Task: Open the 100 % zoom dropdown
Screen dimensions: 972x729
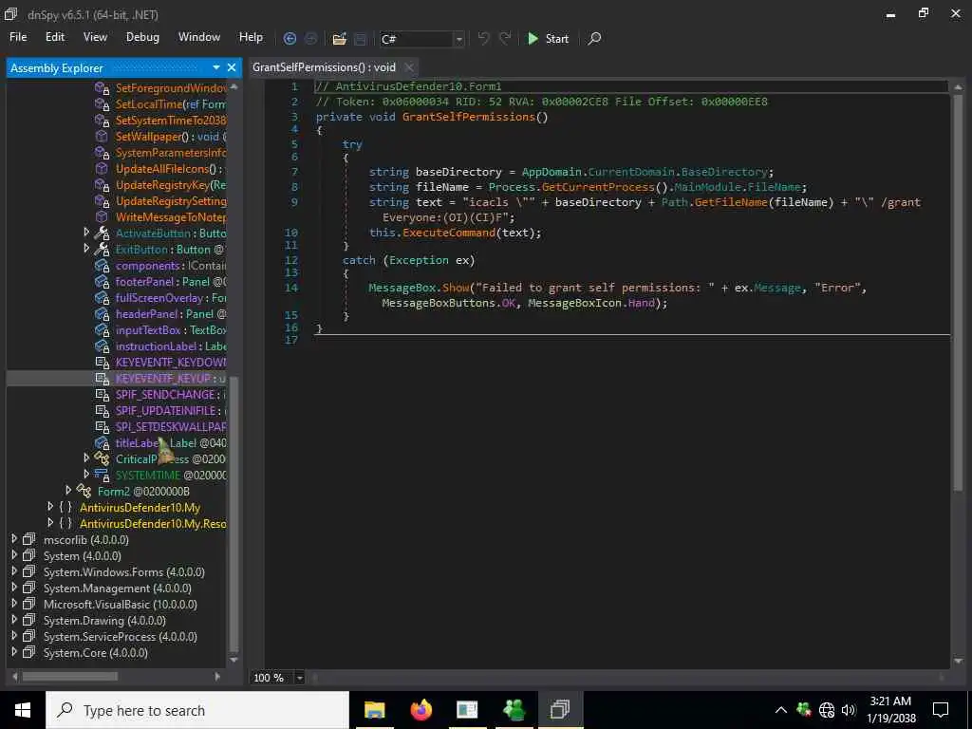Action: point(299,678)
